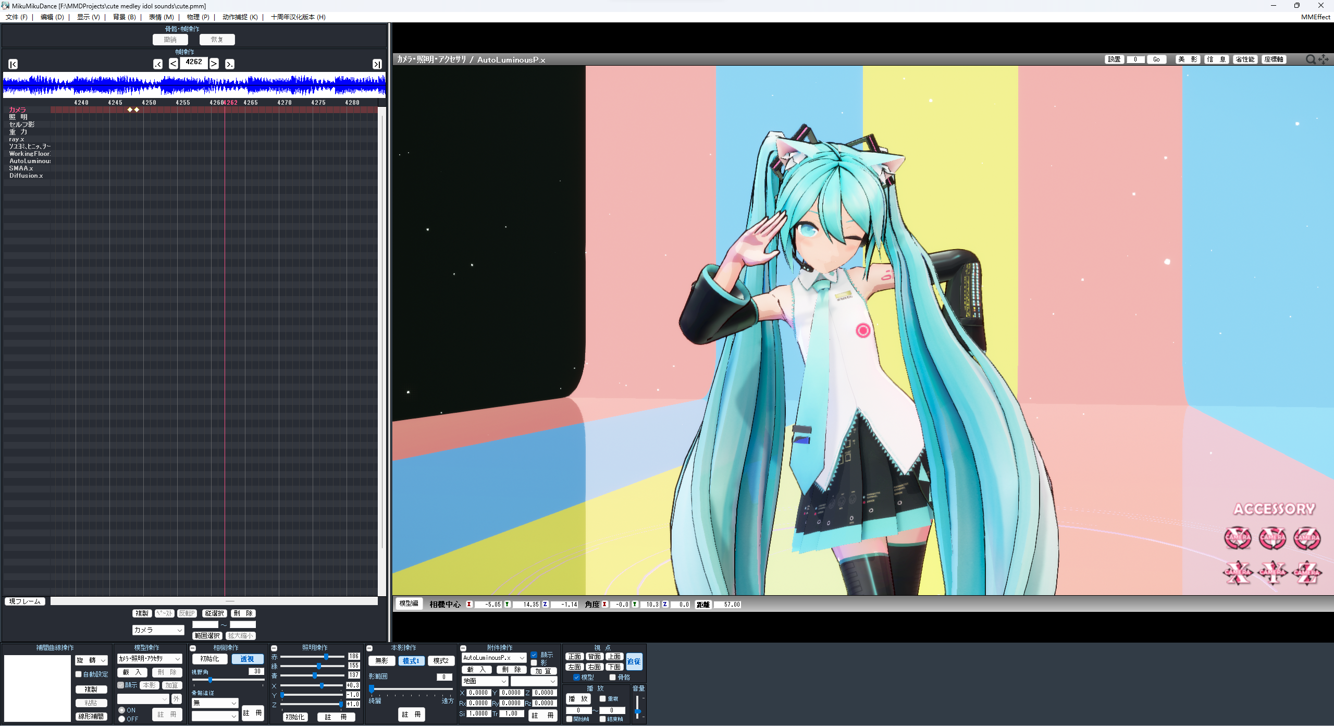Click the CAMERA X move icon
Viewport: 1334px width, 726px height.
point(1238,572)
